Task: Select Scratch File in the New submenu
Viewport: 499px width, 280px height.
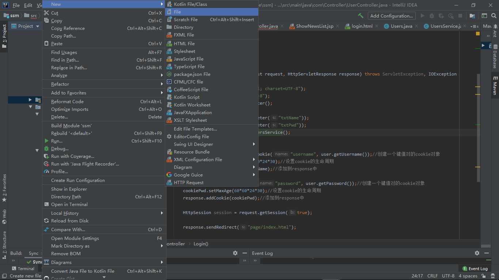Action: click(212, 19)
